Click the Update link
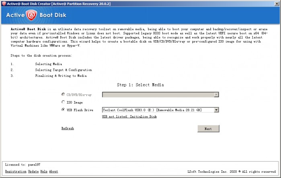 tap(33, 172)
